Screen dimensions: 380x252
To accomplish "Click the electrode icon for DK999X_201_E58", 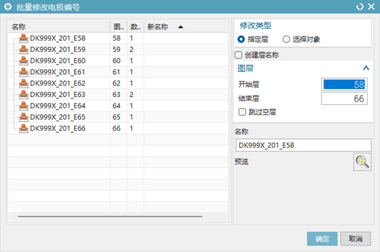I will pos(23,38).
